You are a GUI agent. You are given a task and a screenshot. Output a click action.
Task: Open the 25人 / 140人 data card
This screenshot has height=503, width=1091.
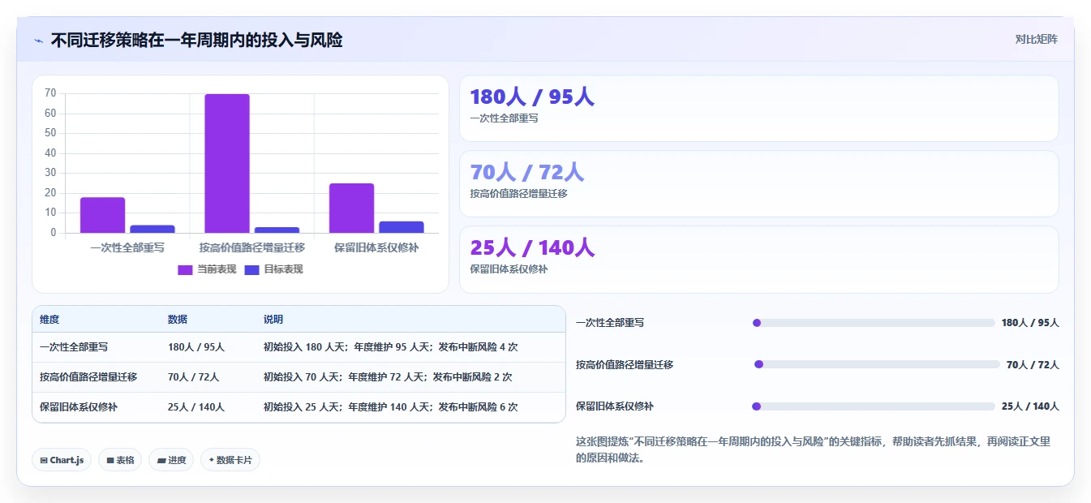758,259
